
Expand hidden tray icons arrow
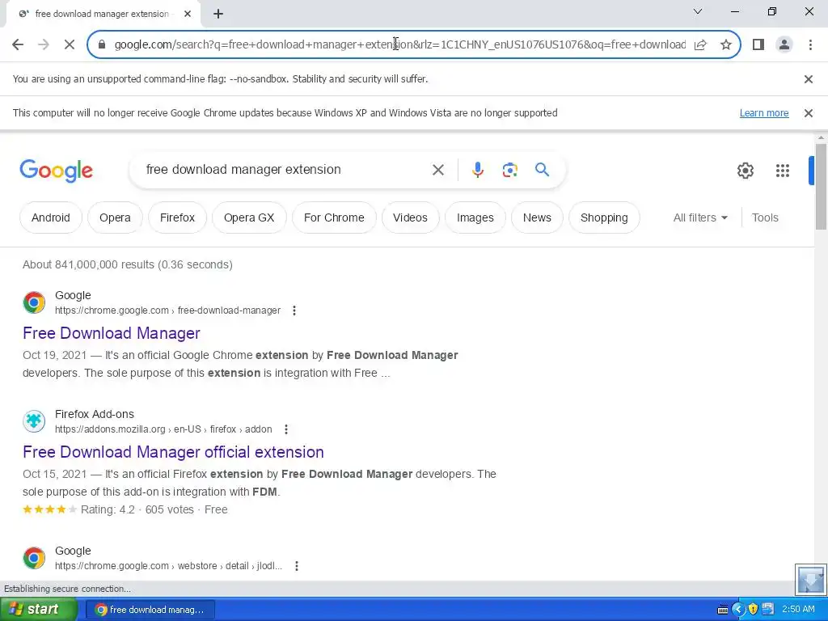click(x=738, y=610)
